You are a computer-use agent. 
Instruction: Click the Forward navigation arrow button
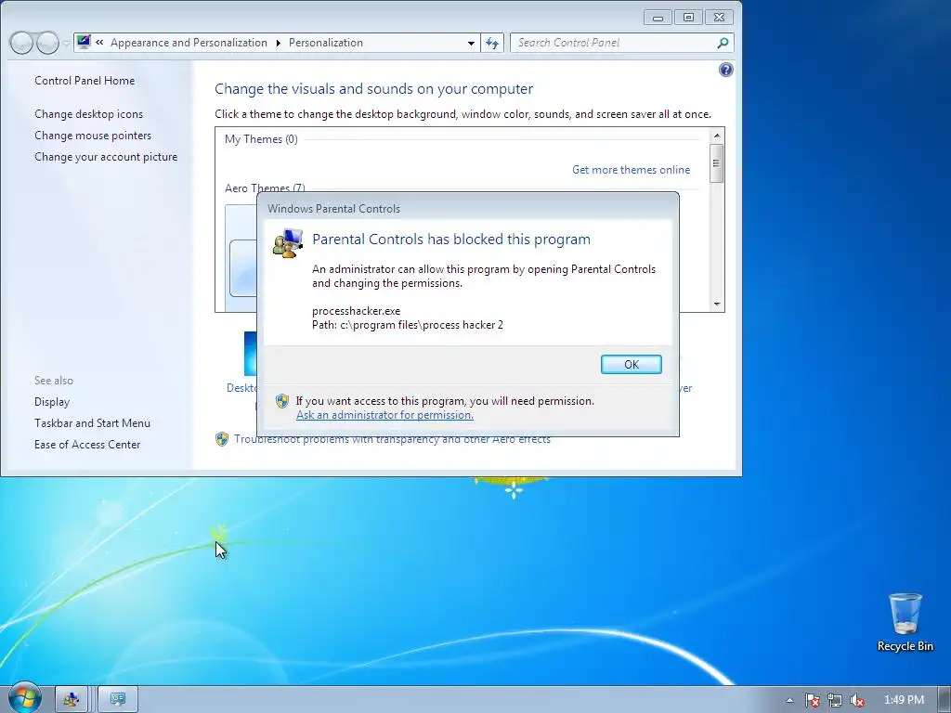[47, 43]
